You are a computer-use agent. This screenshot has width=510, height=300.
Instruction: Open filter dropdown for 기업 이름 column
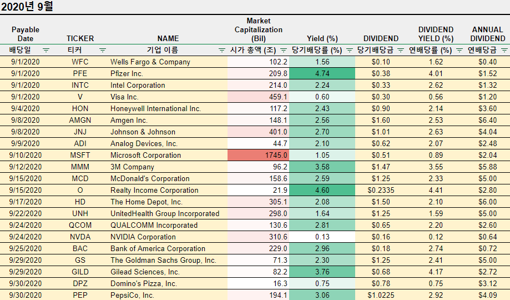pos(222,50)
